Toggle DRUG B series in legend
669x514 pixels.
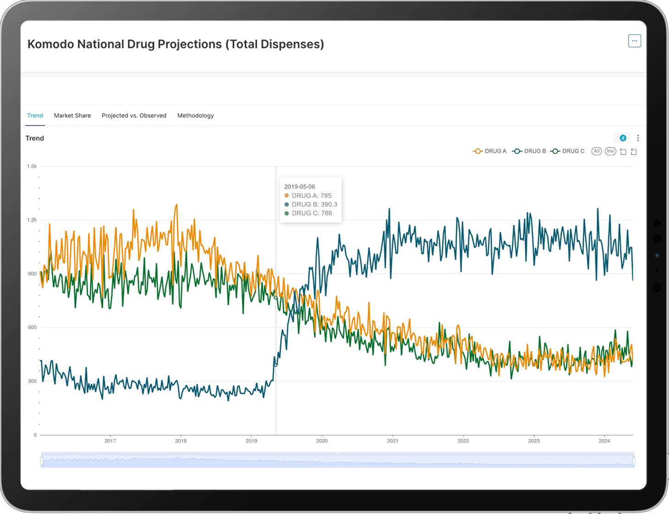click(529, 151)
